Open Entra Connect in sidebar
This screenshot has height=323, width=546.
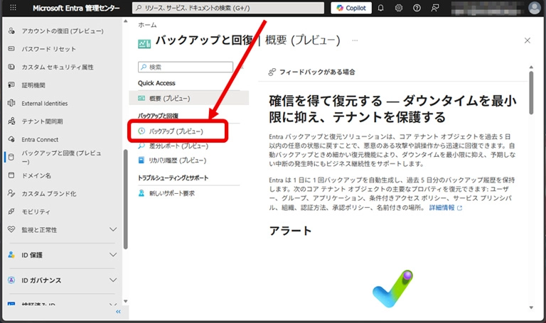[x=40, y=139]
